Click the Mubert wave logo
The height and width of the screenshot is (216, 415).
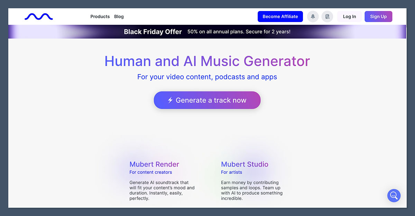39,17
